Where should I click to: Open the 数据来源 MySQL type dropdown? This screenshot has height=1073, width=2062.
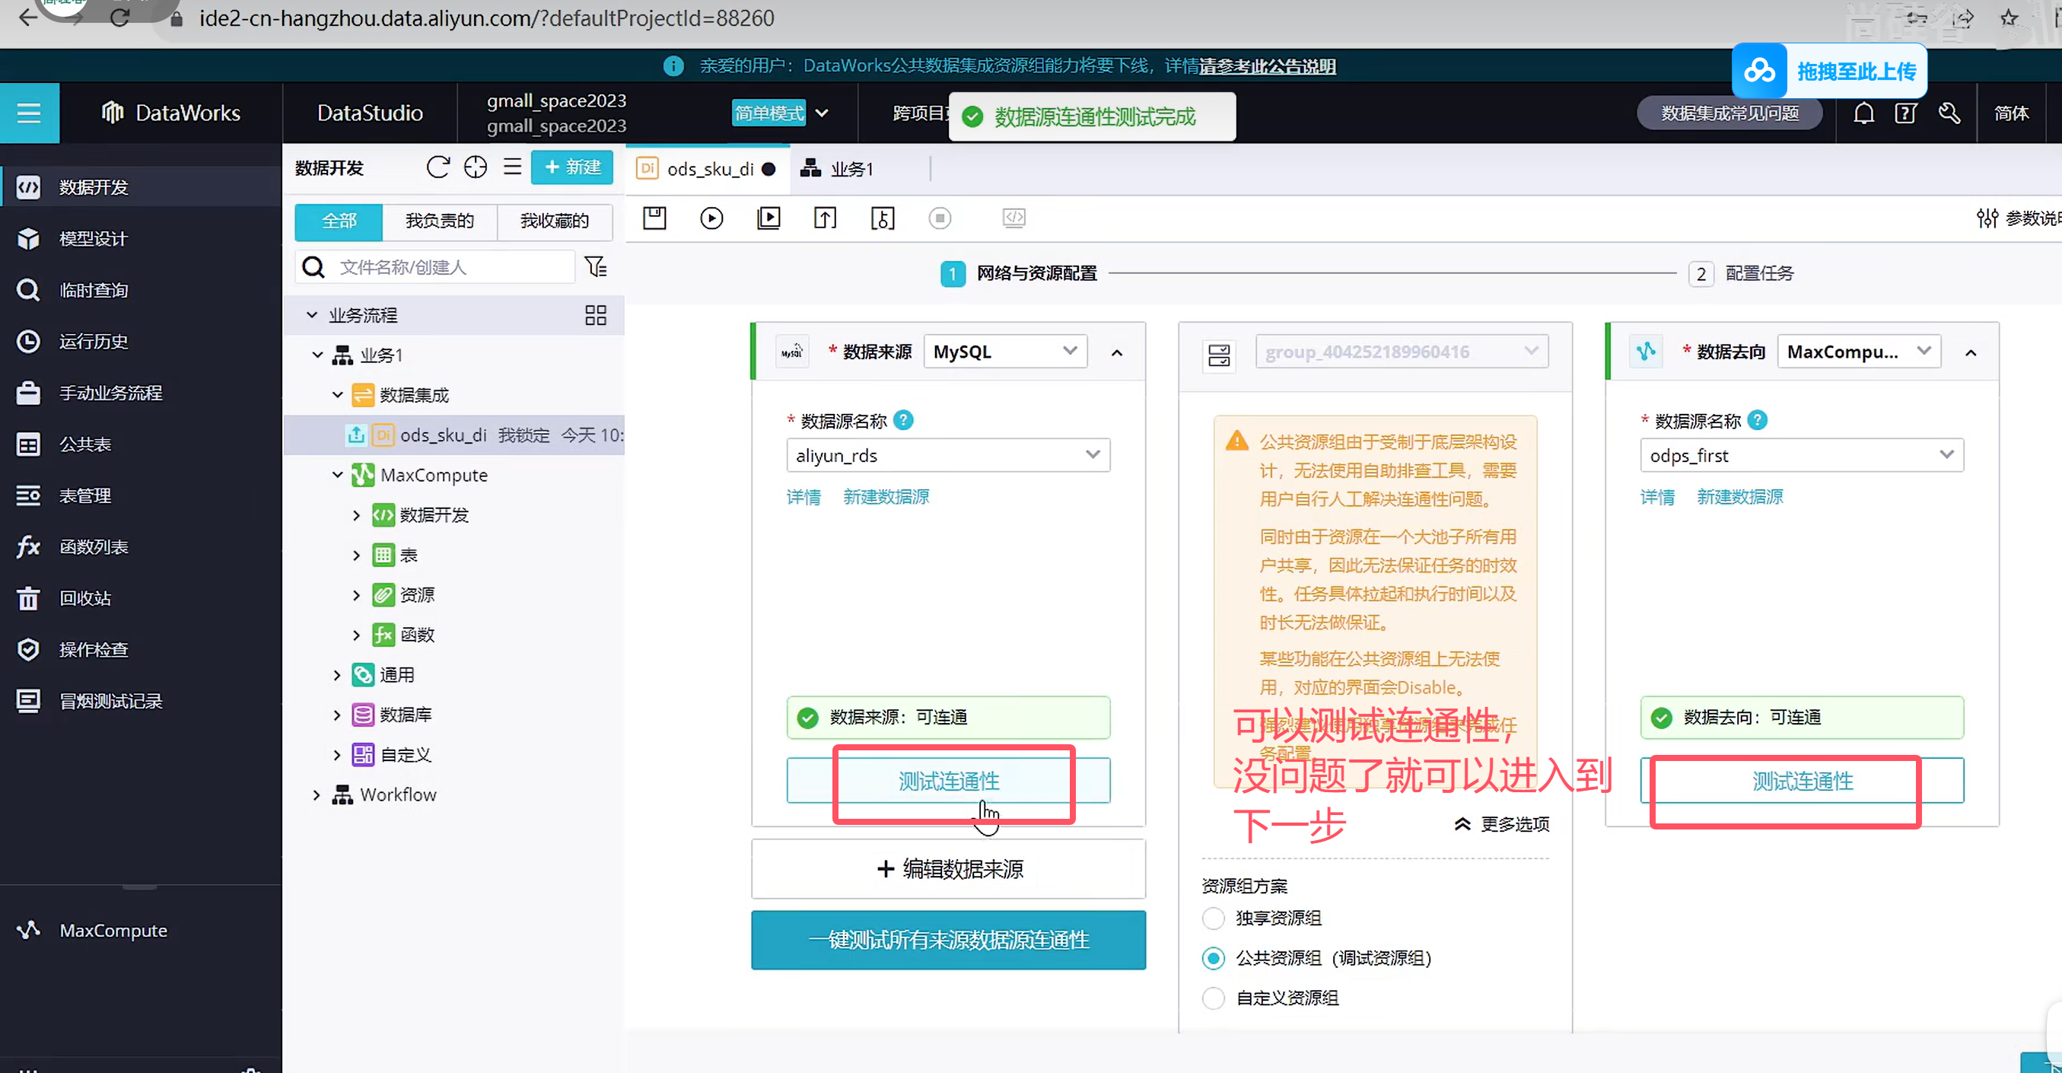coord(1004,352)
